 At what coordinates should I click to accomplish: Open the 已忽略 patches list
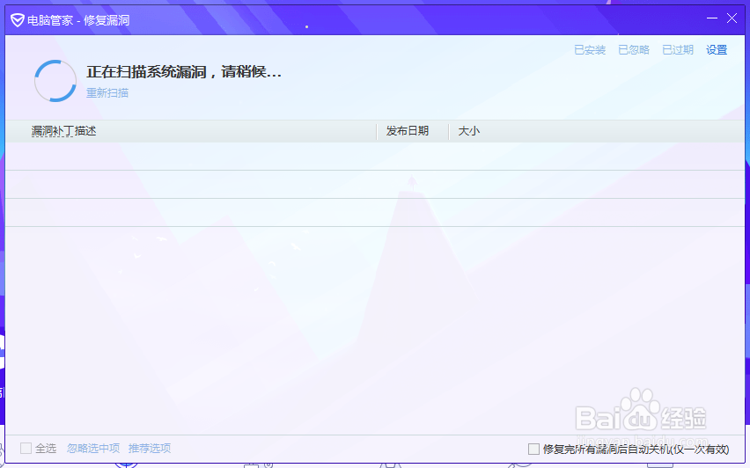pyautogui.click(x=634, y=50)
